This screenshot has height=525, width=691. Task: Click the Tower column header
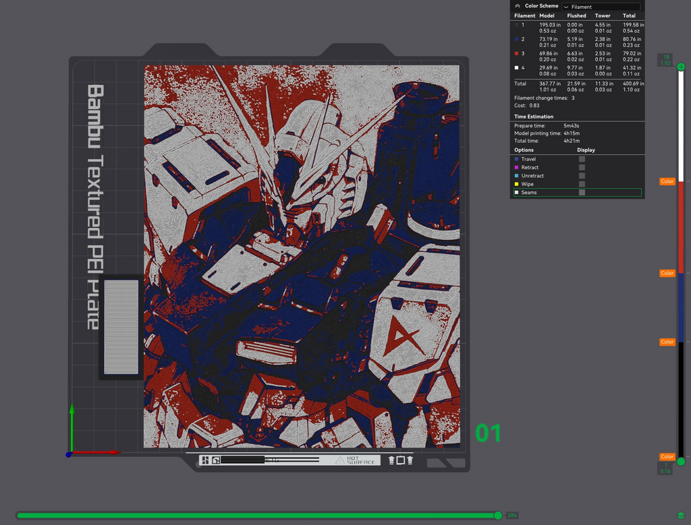(x=603, y=16)
